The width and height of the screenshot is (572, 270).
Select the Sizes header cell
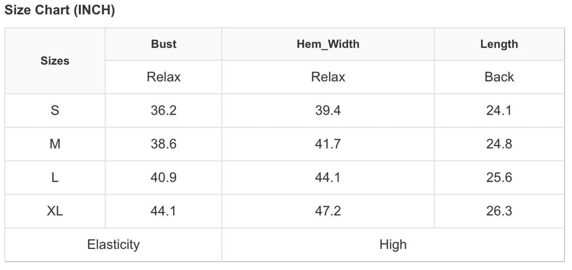55,61
